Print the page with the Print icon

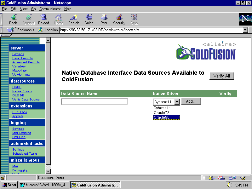tap(104, 19)
